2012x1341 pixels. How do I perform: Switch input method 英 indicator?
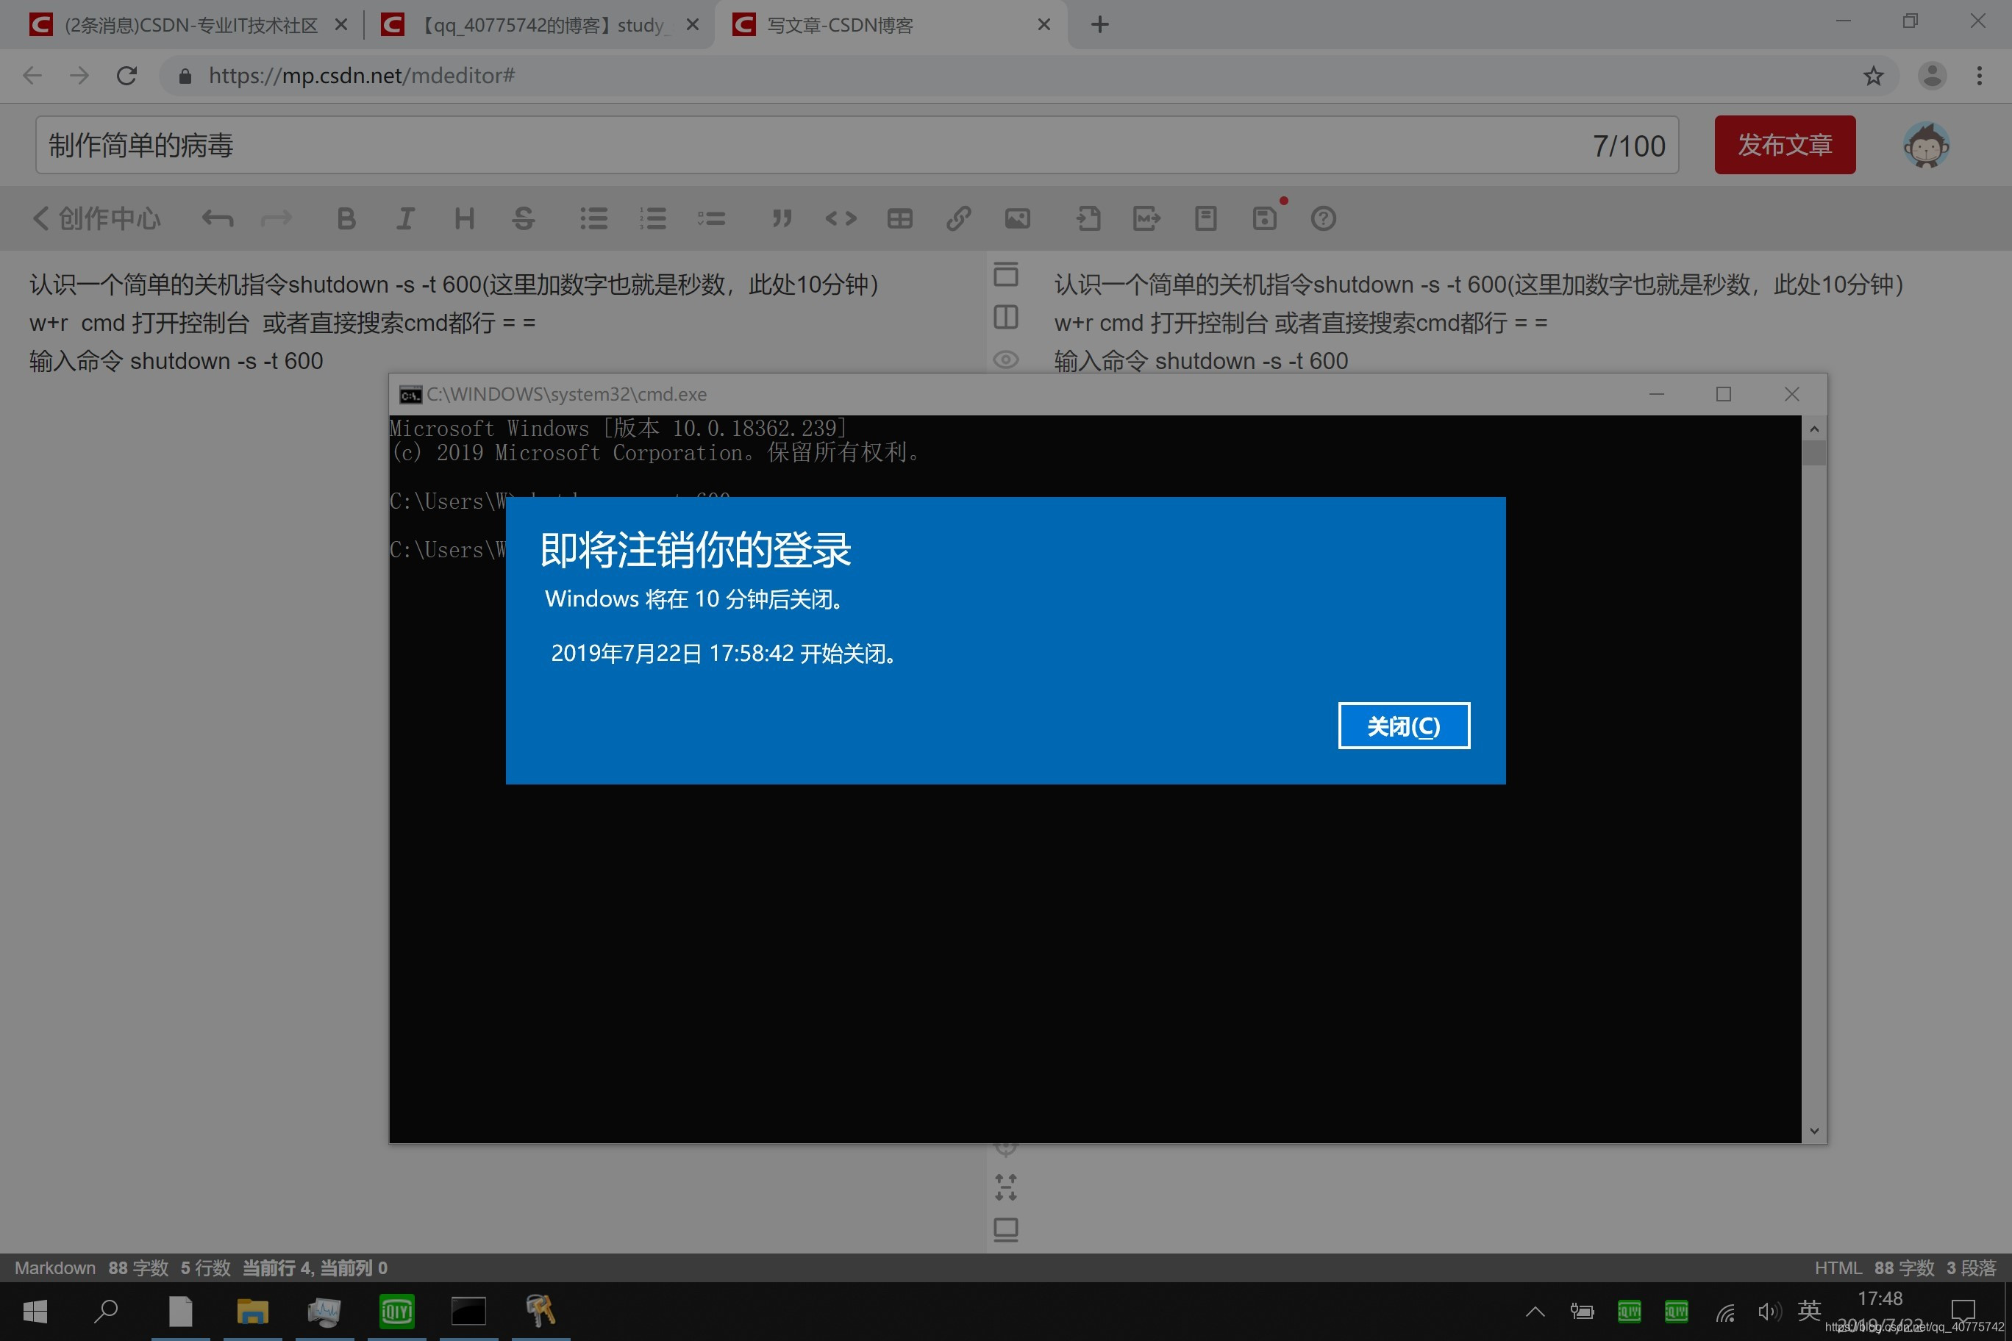1809,1310
